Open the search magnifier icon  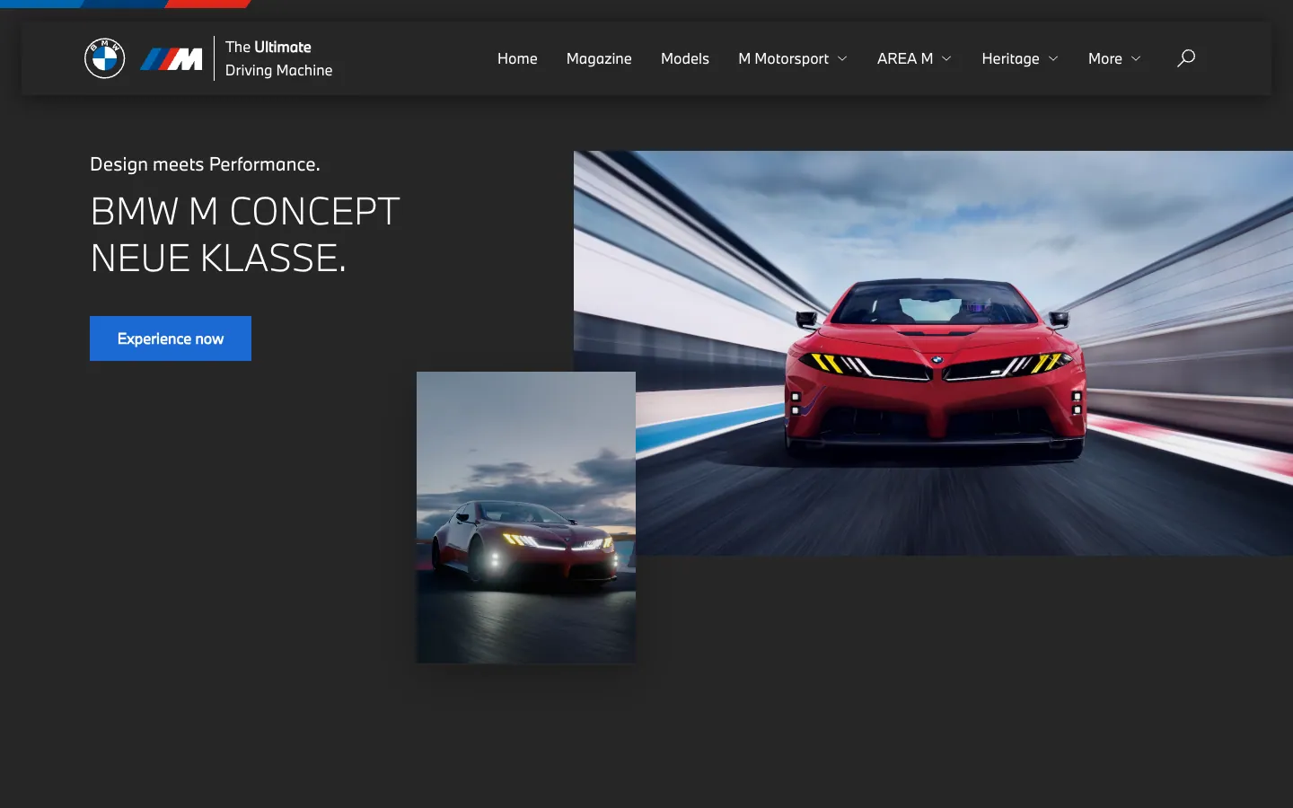point(1186,58)
